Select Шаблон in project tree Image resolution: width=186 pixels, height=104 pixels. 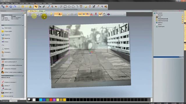(x=160, y=23)
